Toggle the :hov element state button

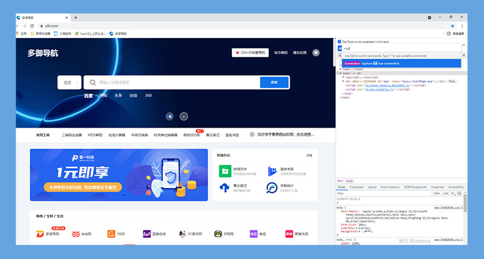point(436,193)
